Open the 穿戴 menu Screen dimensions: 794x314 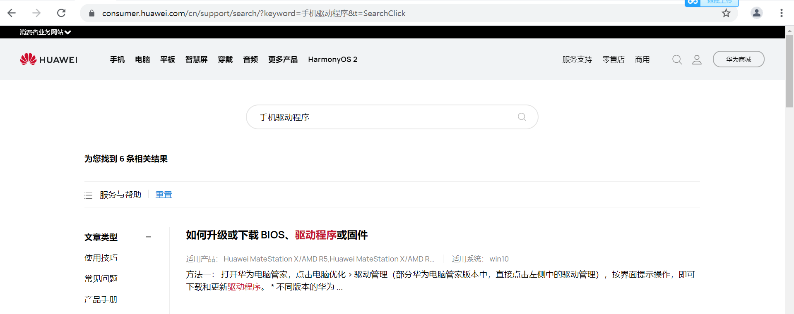pos(225,59)
